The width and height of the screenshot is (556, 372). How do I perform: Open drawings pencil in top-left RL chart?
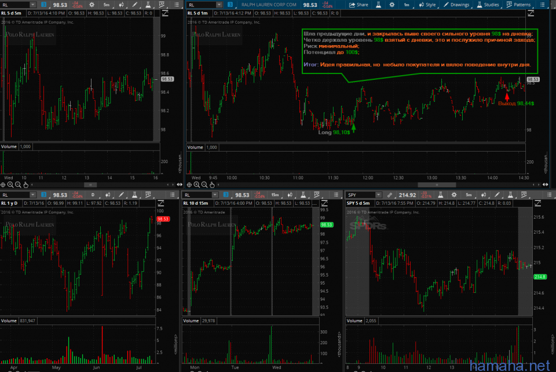[135, 5]
